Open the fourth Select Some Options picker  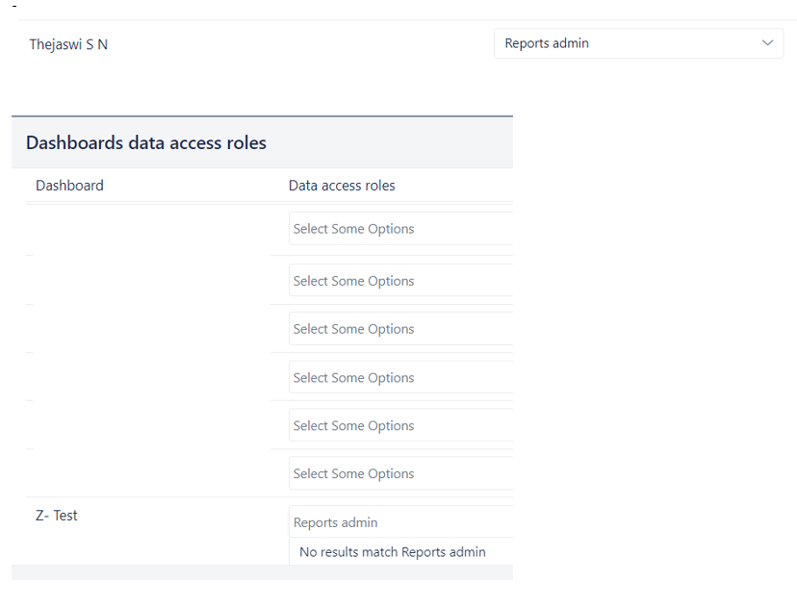pyautogui.click(x=399, y=376)
